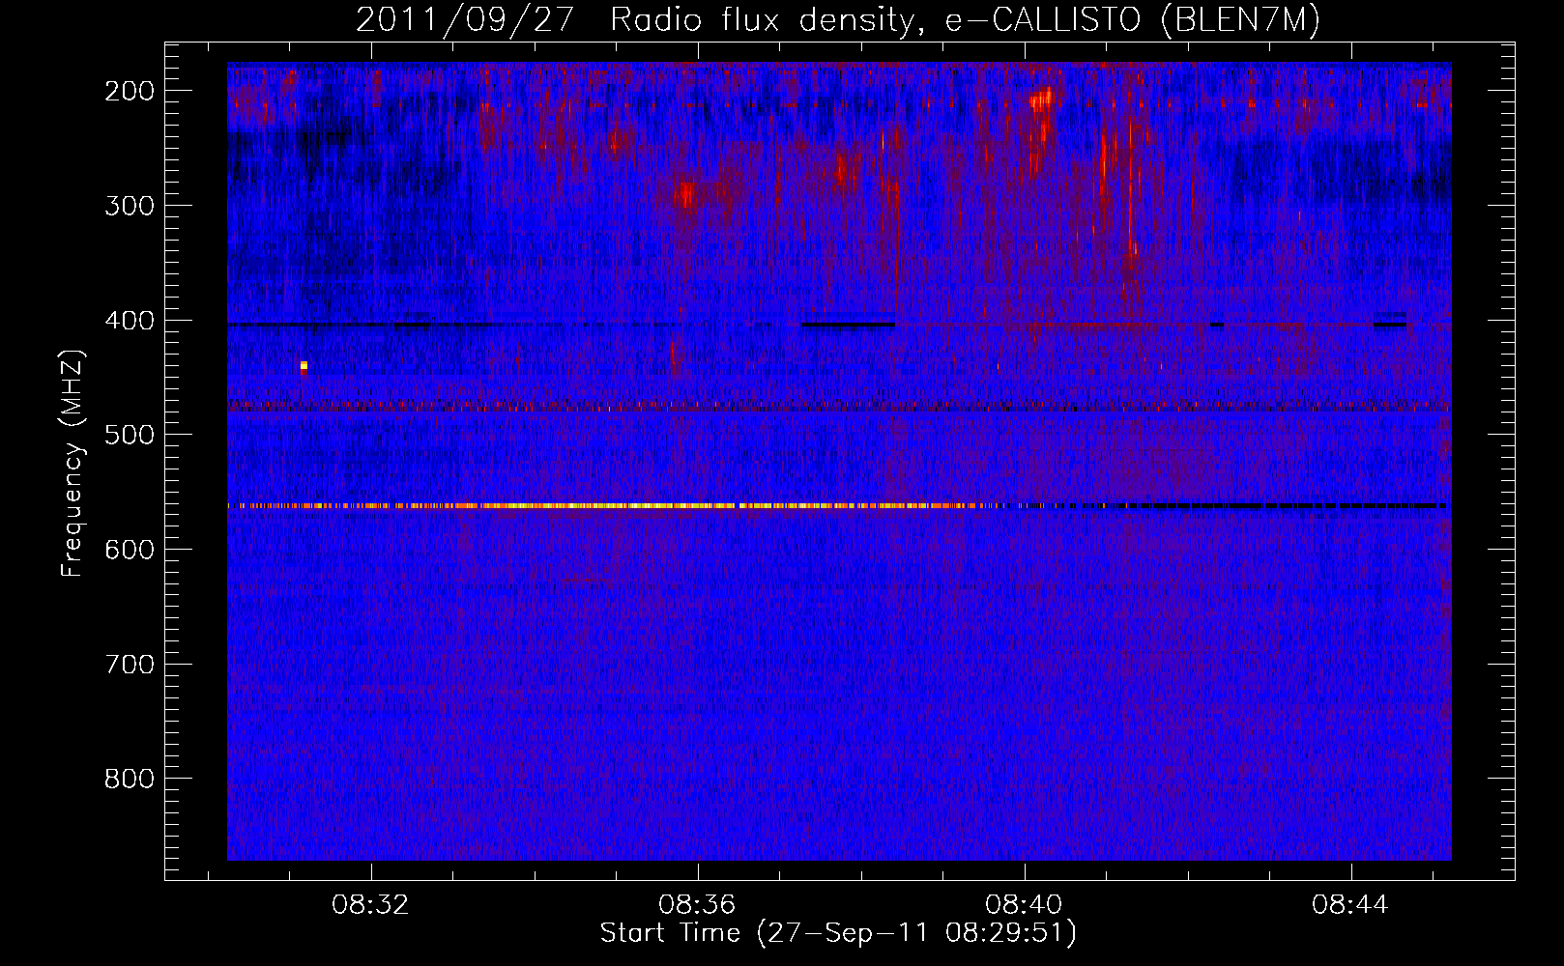Click the 08:32 time tick label
Image resolution: width=1564 pixels, height=966 pixels.
(x=370, y=905)
